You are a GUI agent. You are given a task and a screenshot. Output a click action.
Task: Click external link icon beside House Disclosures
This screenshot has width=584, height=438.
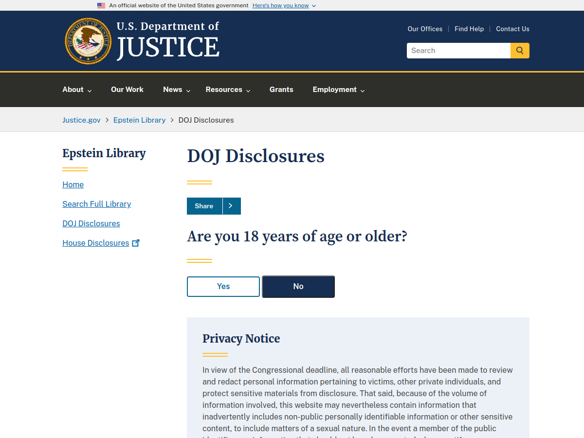(x=136, y=243)
